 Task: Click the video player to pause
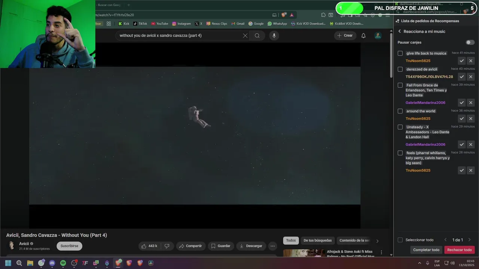tap(195, 136)
